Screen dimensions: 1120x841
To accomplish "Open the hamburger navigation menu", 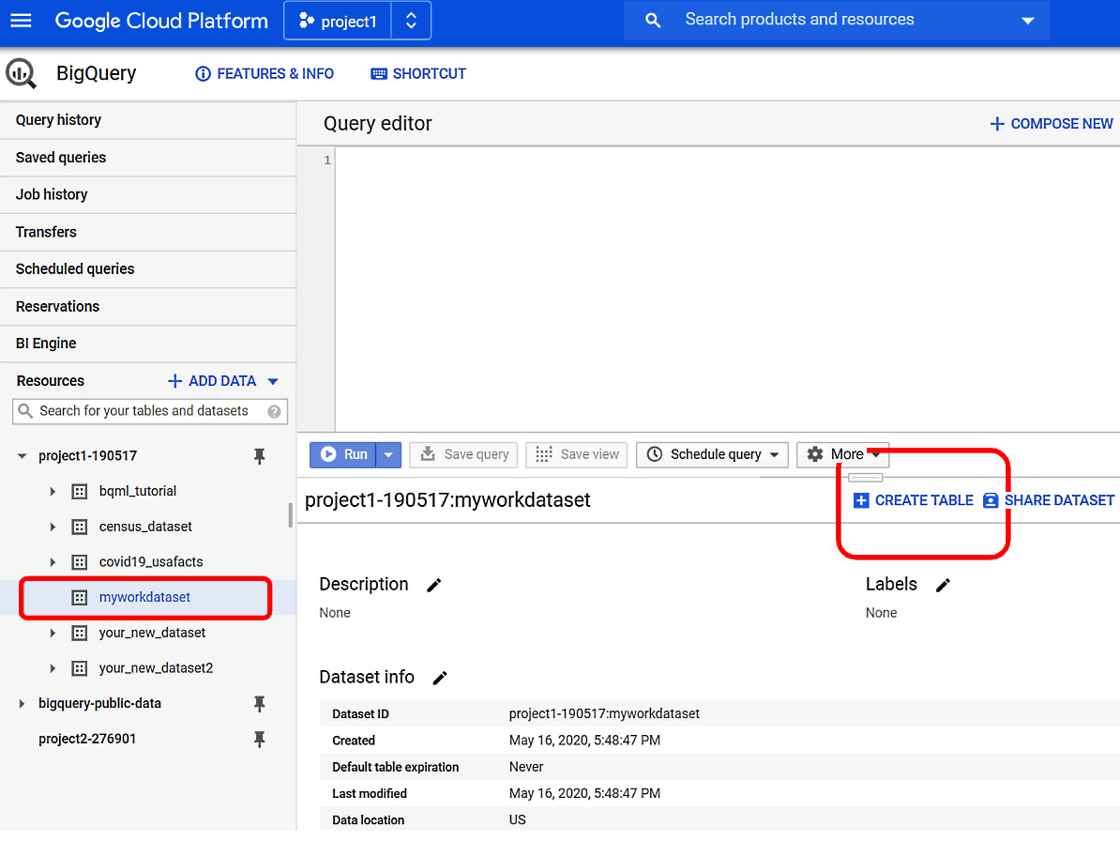I will [x=21, y=20].
